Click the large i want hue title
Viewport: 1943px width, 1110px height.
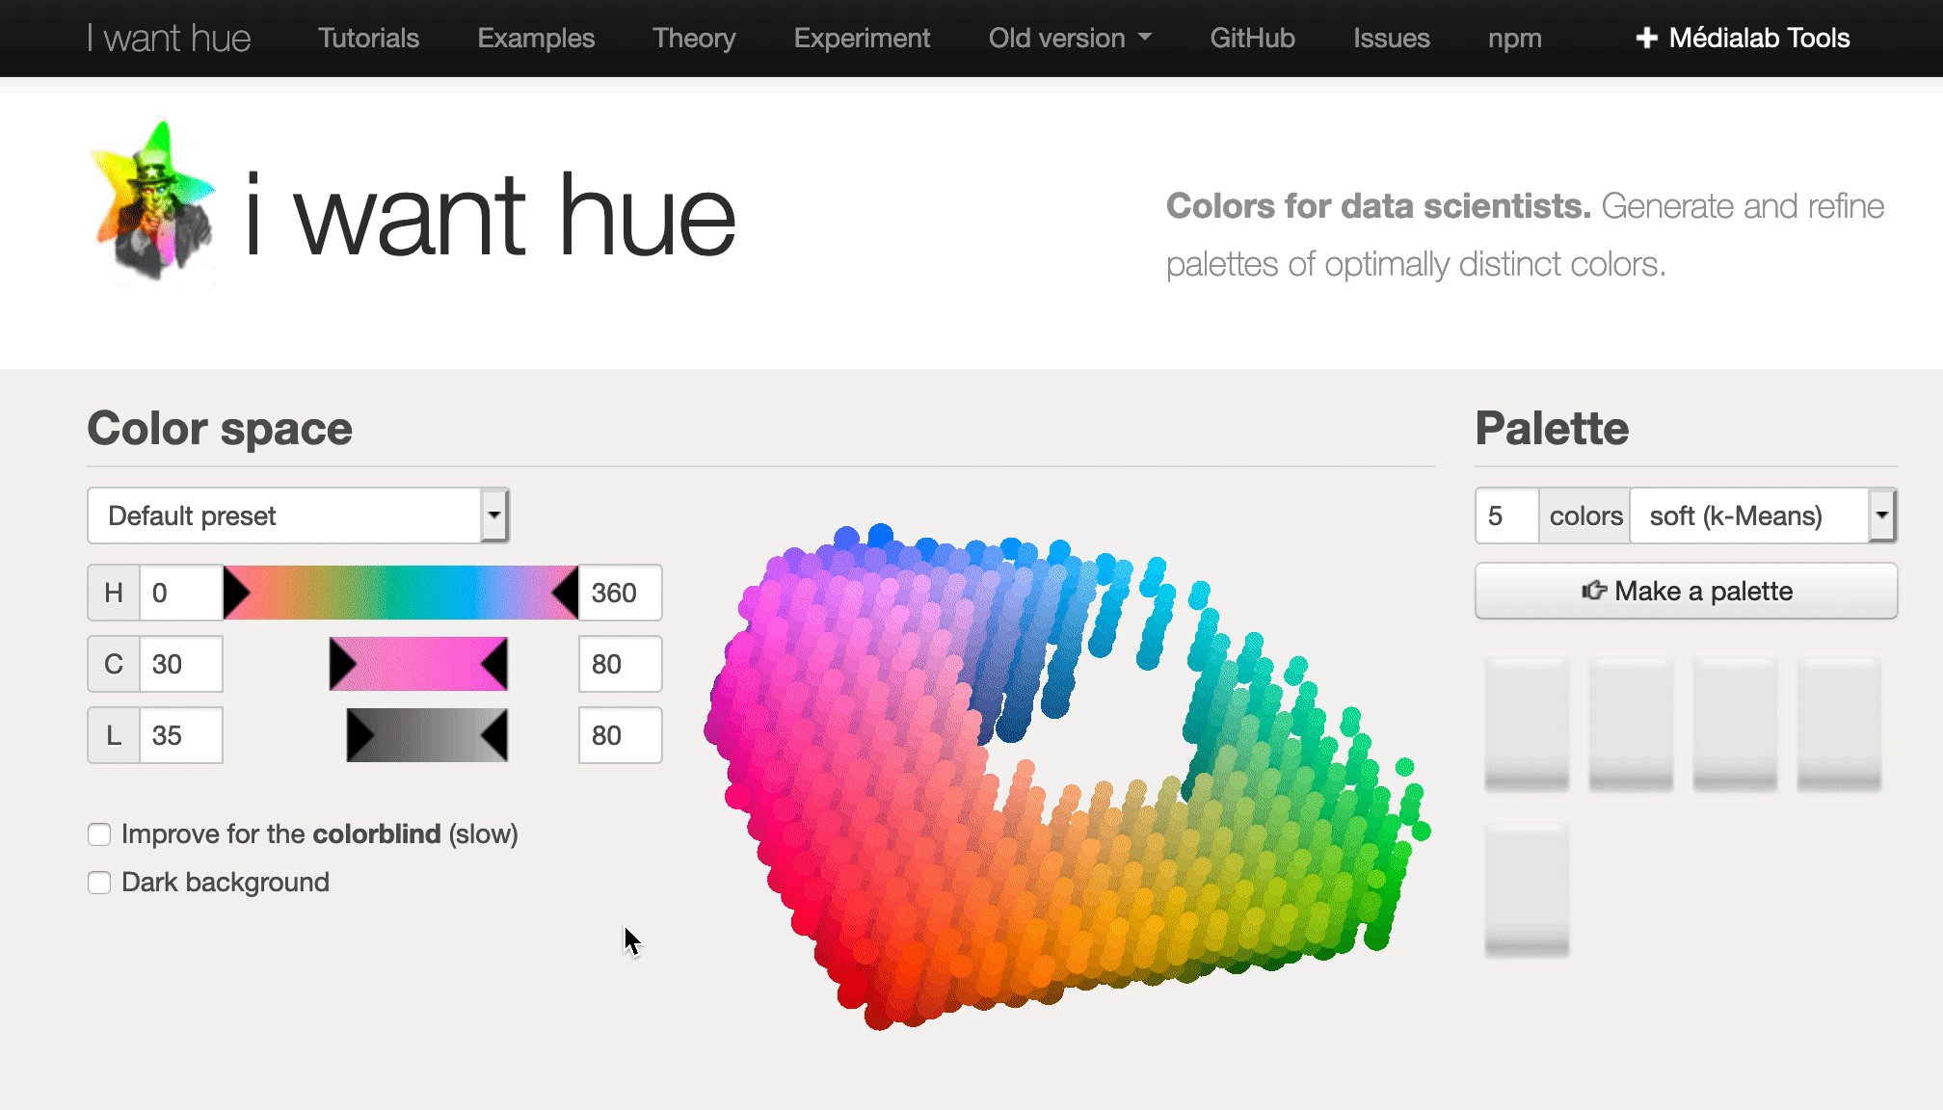pos(491,216)
